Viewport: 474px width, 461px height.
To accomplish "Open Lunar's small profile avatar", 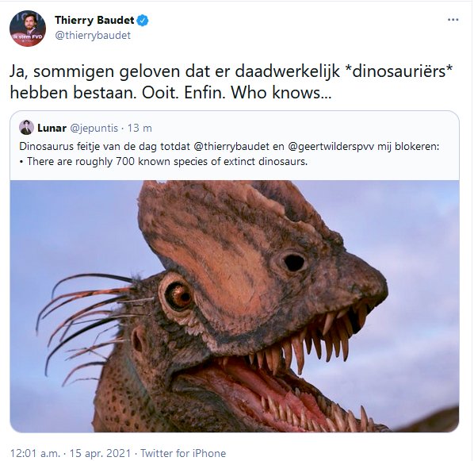I will [x=26, y=128].
